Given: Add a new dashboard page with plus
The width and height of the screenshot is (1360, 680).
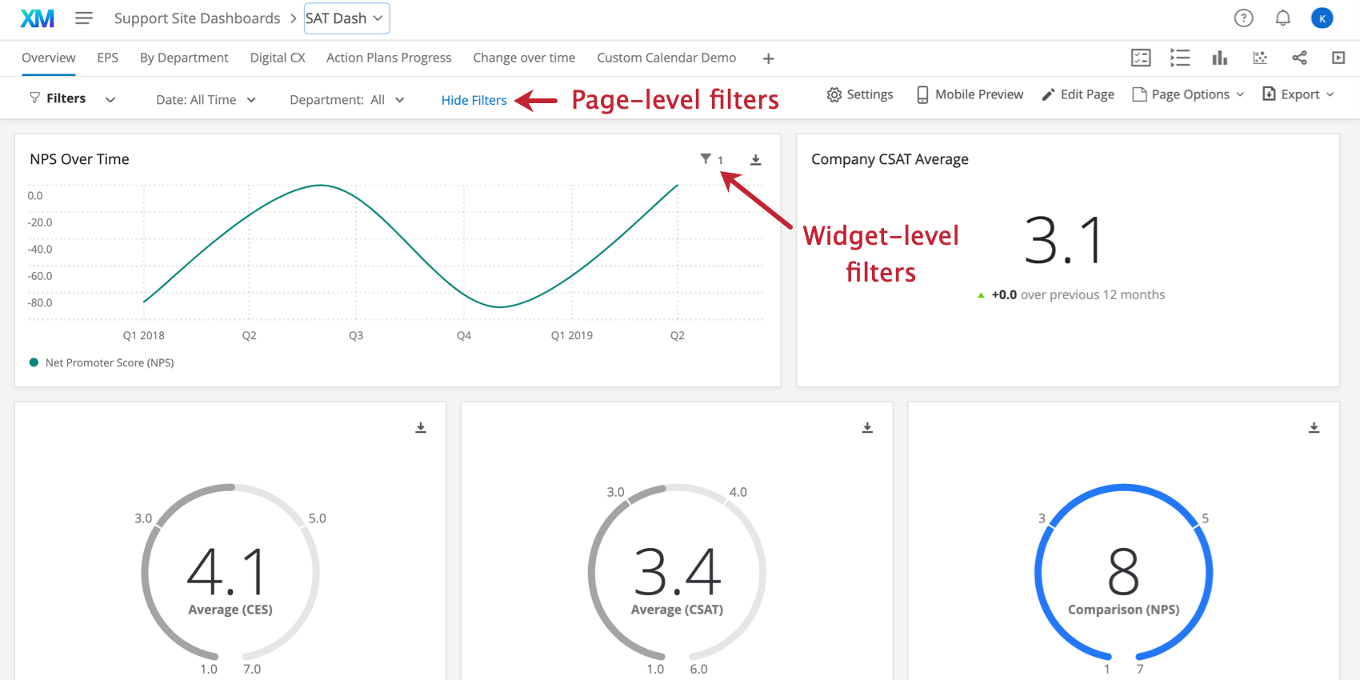Looking at the screenshot, I should click(768, 58).
